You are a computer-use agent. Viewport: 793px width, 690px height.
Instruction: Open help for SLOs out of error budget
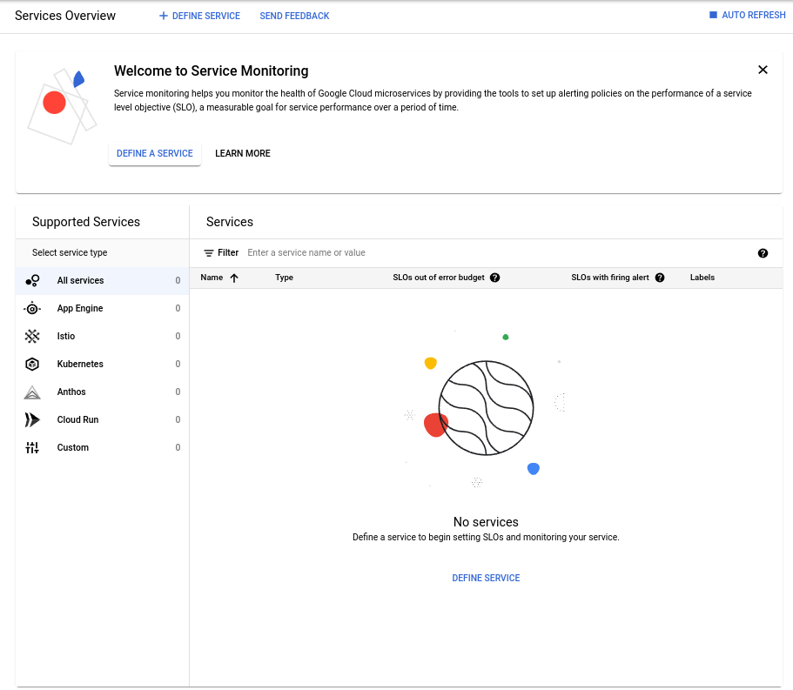(x=494, y=277)
